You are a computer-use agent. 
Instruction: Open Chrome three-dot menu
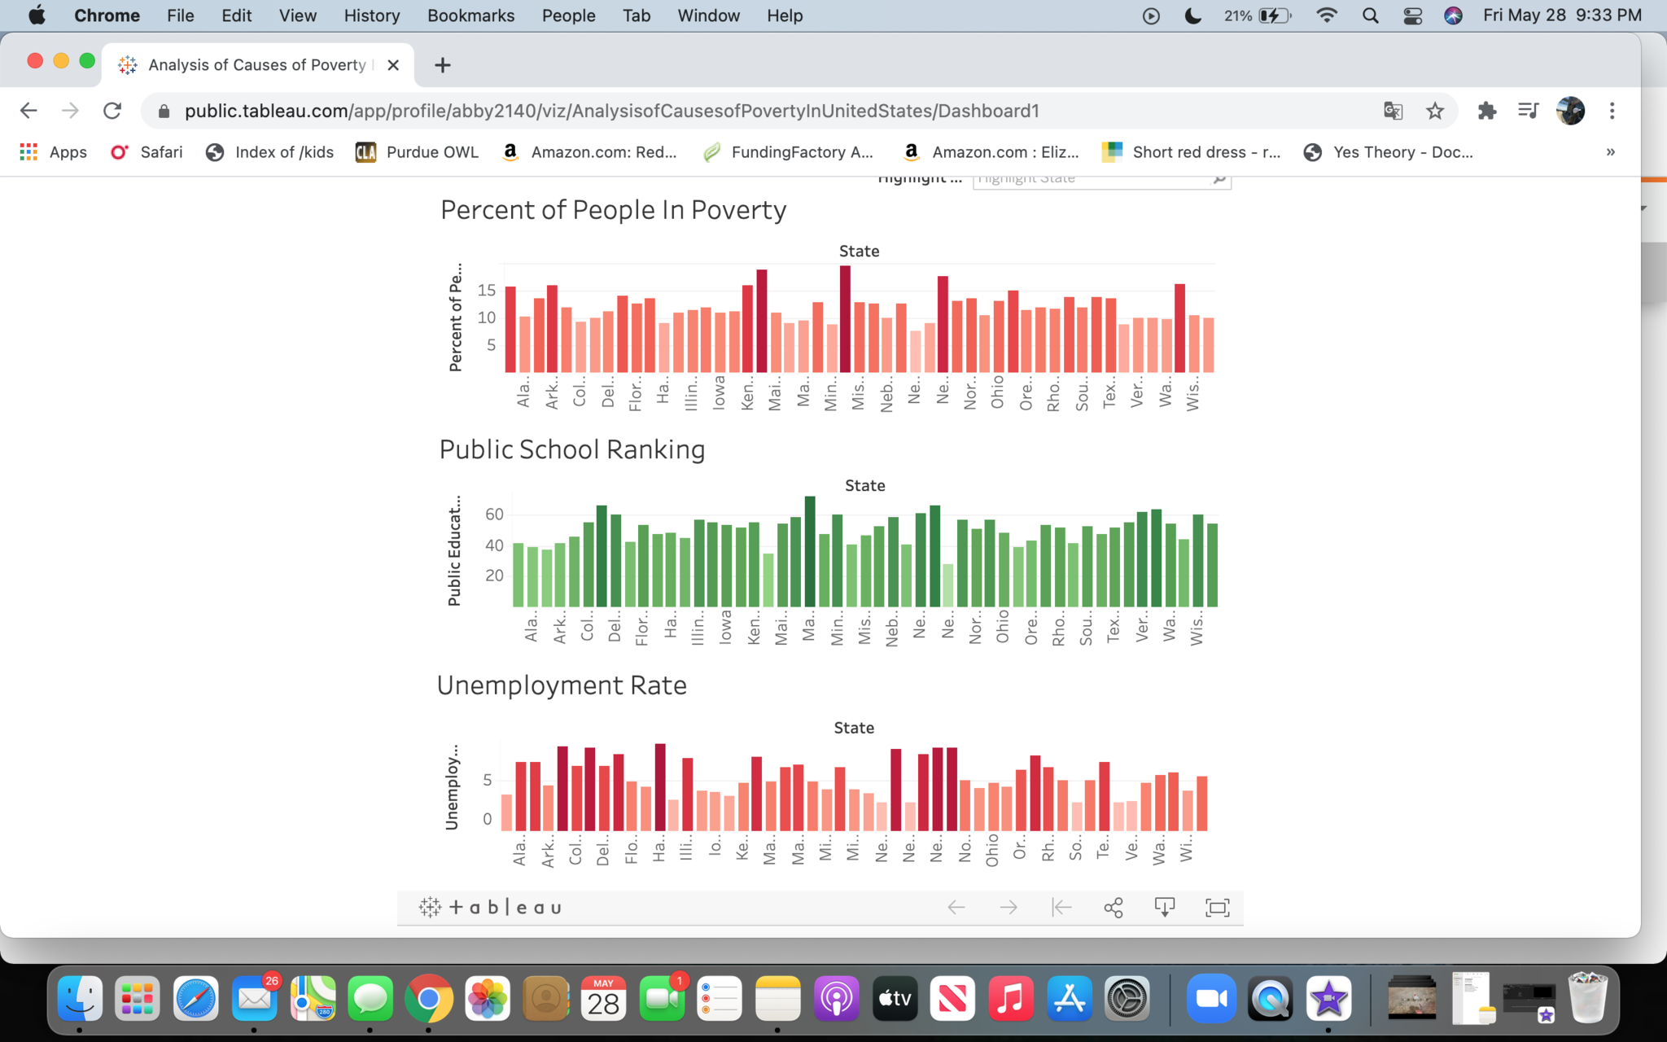(1612, 111)
